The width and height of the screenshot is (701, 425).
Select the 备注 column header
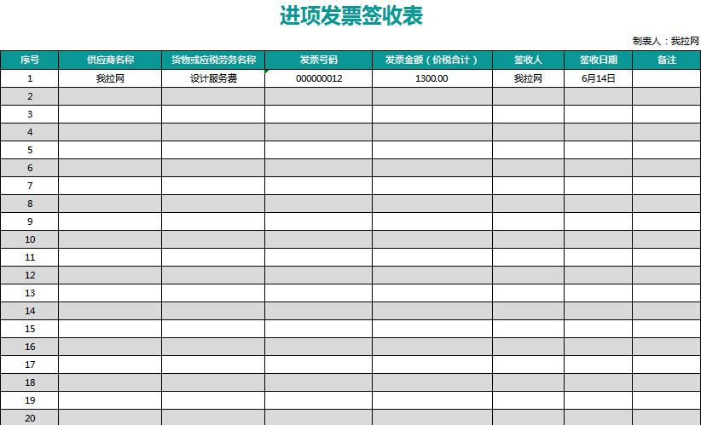(666, 60)
